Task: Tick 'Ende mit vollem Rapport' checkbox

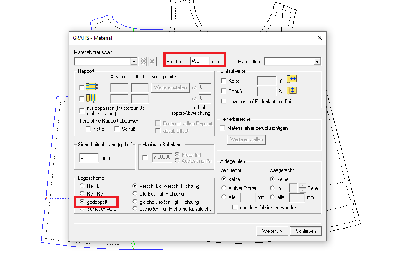Action: (x=158, y=123)
